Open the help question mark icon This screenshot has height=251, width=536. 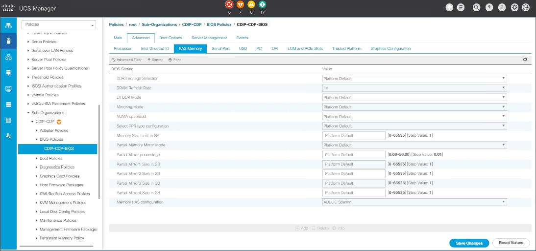coord(489,8)
